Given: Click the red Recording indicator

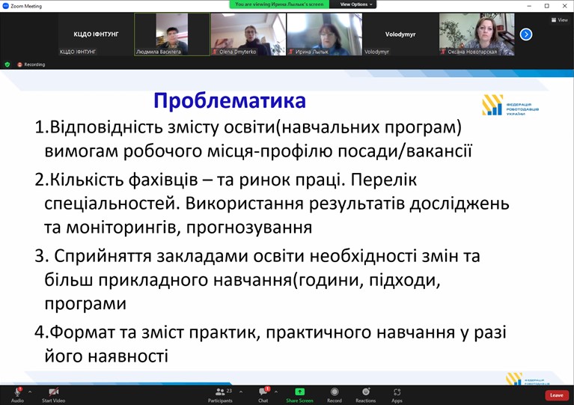Looking at the screenshot, I should 31,64.
